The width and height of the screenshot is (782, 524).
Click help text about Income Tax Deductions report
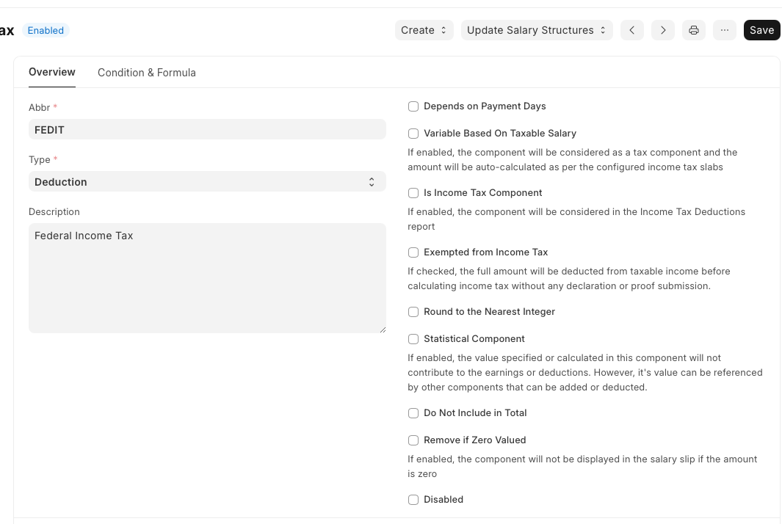[x=576, y=219]
